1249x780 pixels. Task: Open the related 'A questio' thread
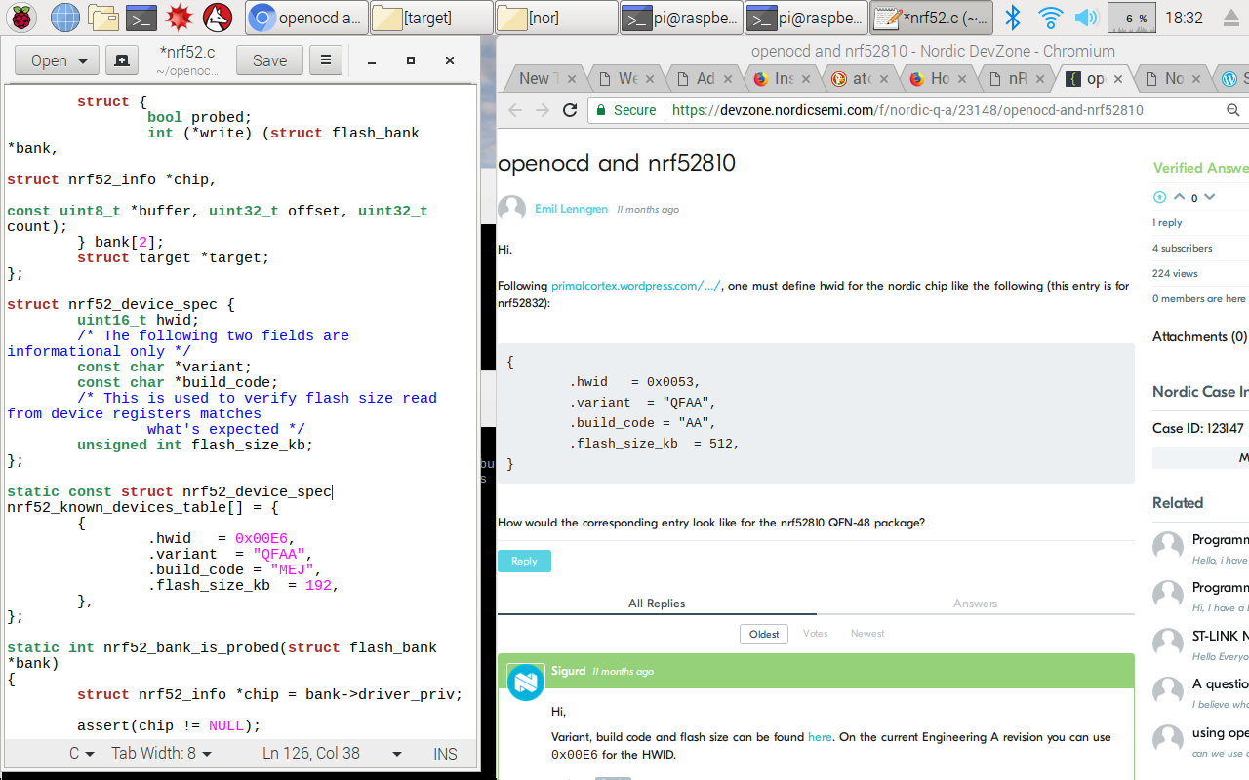1220,683
